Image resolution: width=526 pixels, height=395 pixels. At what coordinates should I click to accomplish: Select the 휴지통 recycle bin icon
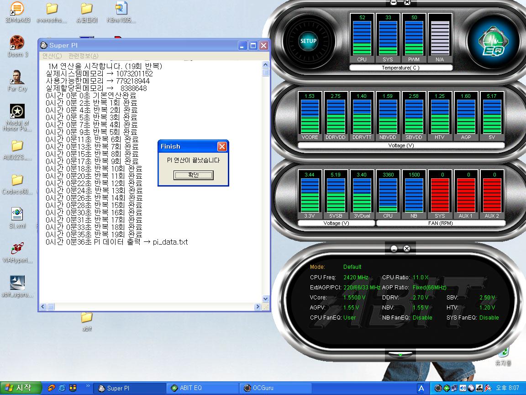[503, 358]
